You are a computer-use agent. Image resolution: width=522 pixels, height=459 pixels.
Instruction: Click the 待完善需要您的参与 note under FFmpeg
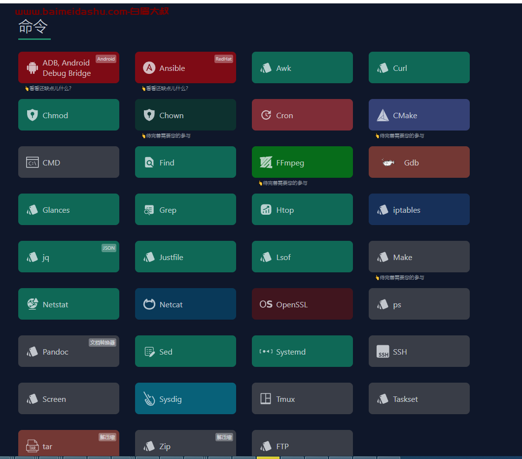283,183
